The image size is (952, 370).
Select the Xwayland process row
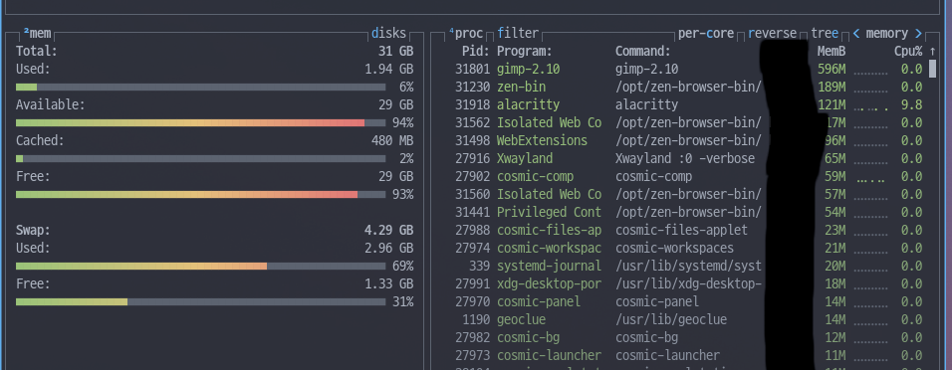click(x=680, y=158)
